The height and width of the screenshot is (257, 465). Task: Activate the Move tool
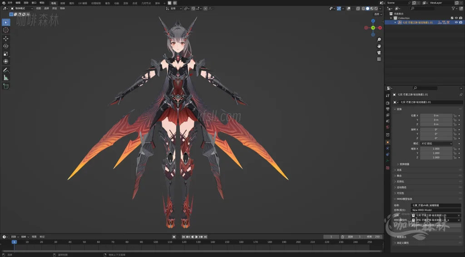click(x=5, y=39)
